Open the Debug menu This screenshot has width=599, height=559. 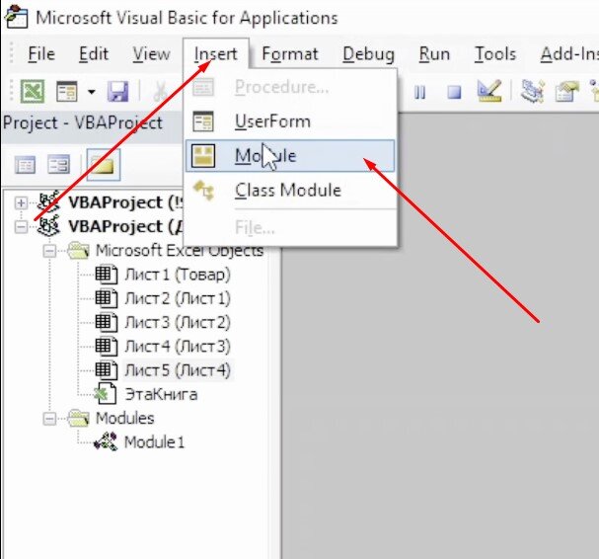coord(369,54)
